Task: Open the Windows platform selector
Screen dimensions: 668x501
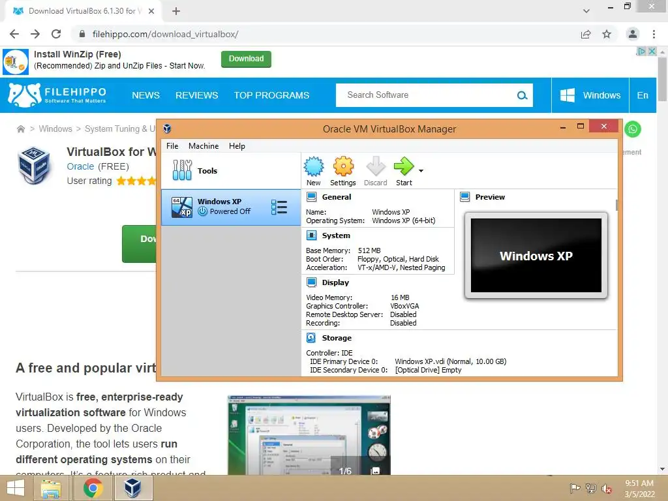Action: tap(590, 95)
